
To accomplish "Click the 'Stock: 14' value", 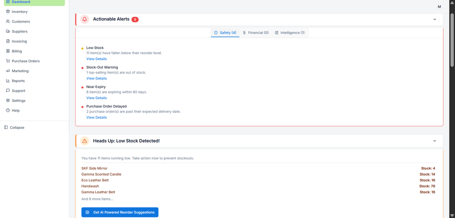I will coord(427,174).
